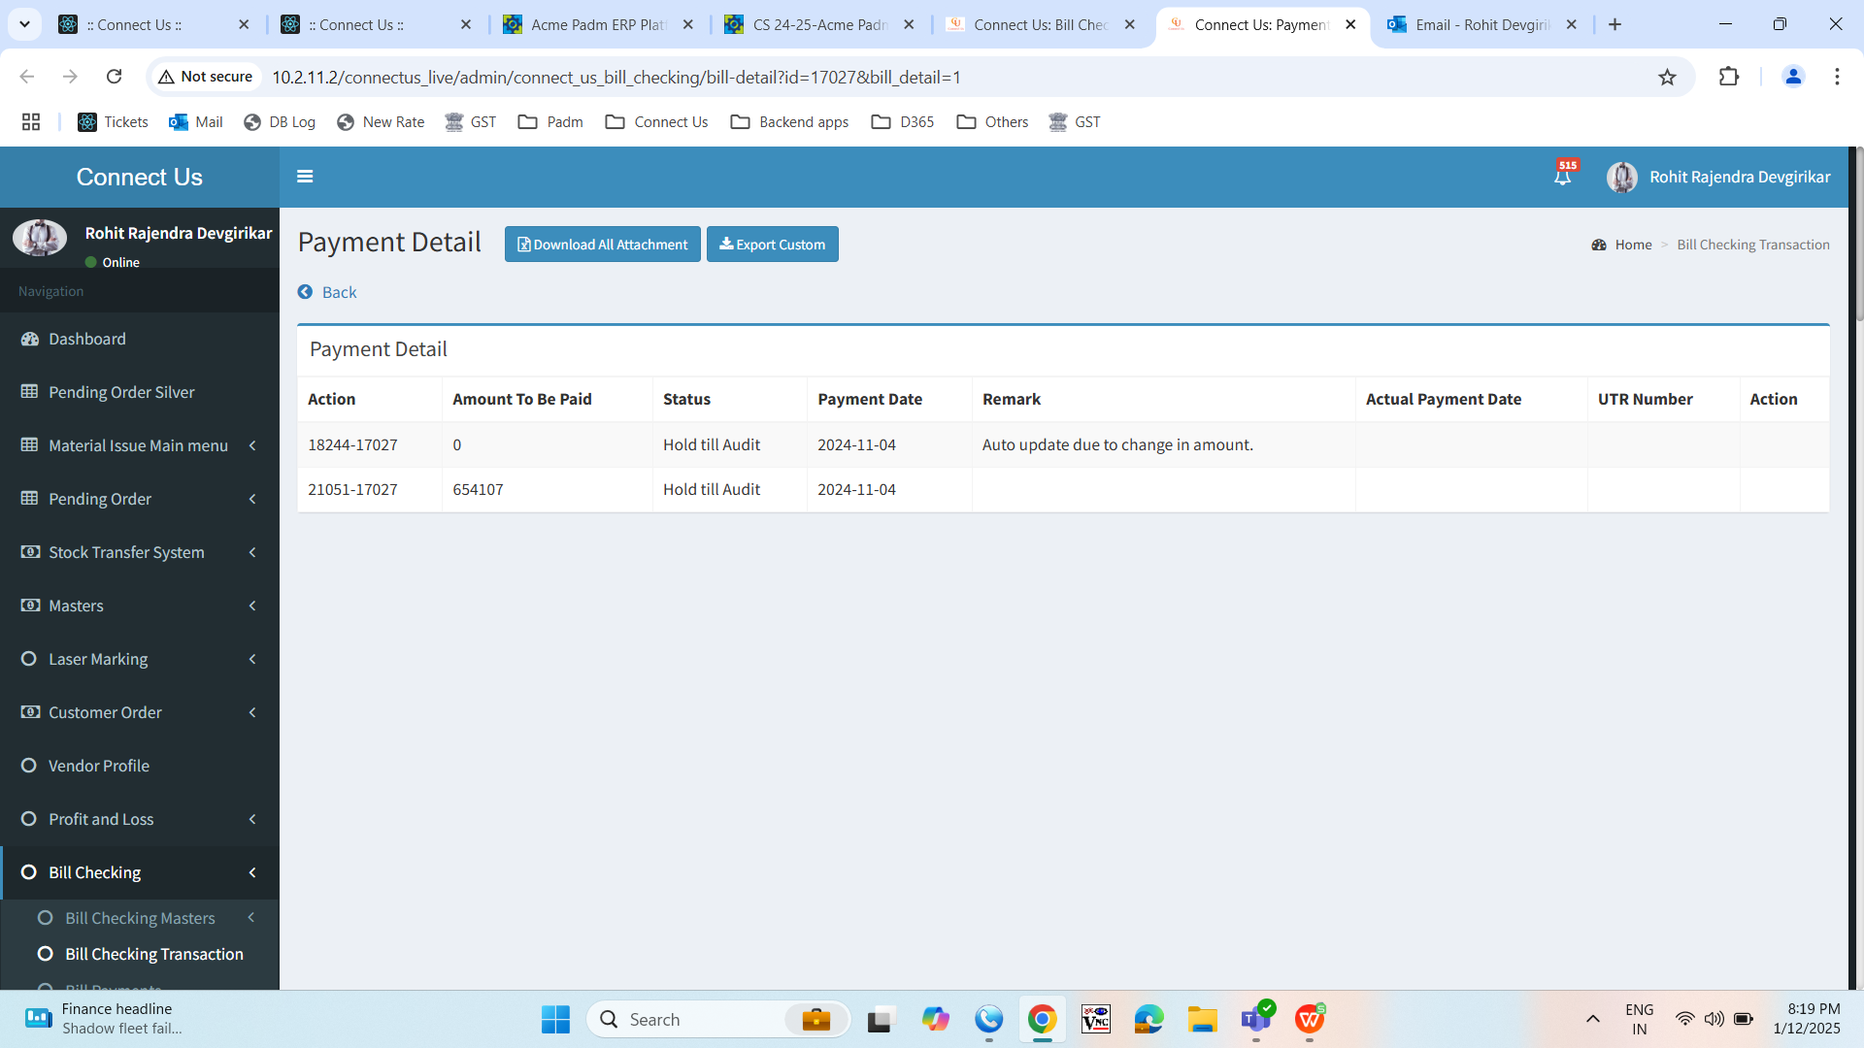This screenshot has height=1048, width=1864.
Task: Open clock showing 8:19 PM
Action: (x=1806, y=1019)
